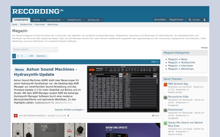Open the MARKTPLATZ menu tab
This screenshot has height=137, width=220.
click(74, 20)
